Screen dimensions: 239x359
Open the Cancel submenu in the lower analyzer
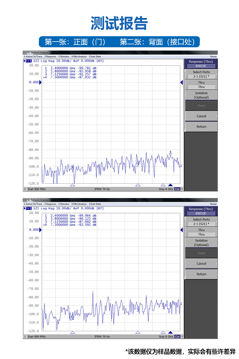tap(201, 264)
